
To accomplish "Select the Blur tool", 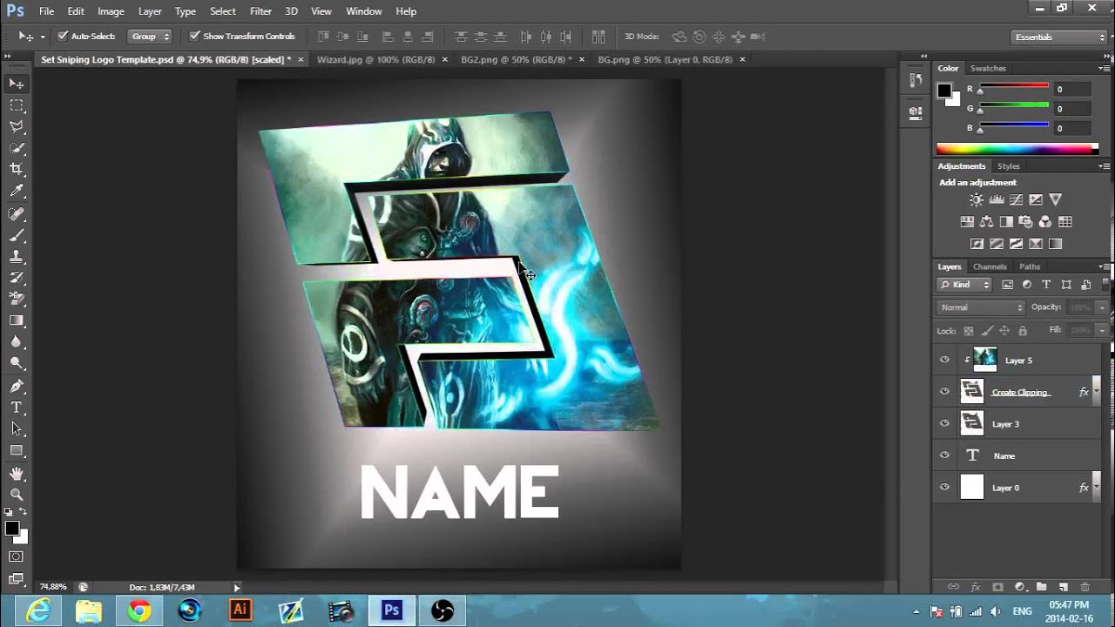I will point(17,342).
